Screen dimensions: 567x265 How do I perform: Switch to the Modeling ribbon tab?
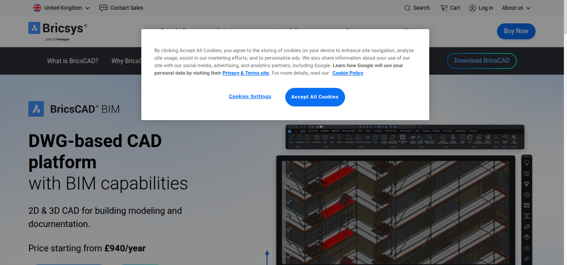point(325,131)
